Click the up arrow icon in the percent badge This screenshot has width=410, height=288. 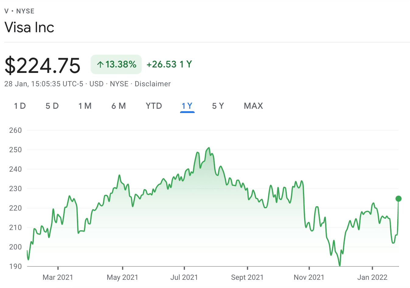100,64
